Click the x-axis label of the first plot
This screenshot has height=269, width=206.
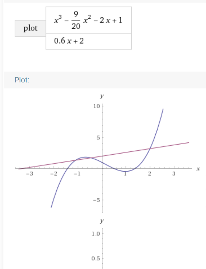(198, 169)
